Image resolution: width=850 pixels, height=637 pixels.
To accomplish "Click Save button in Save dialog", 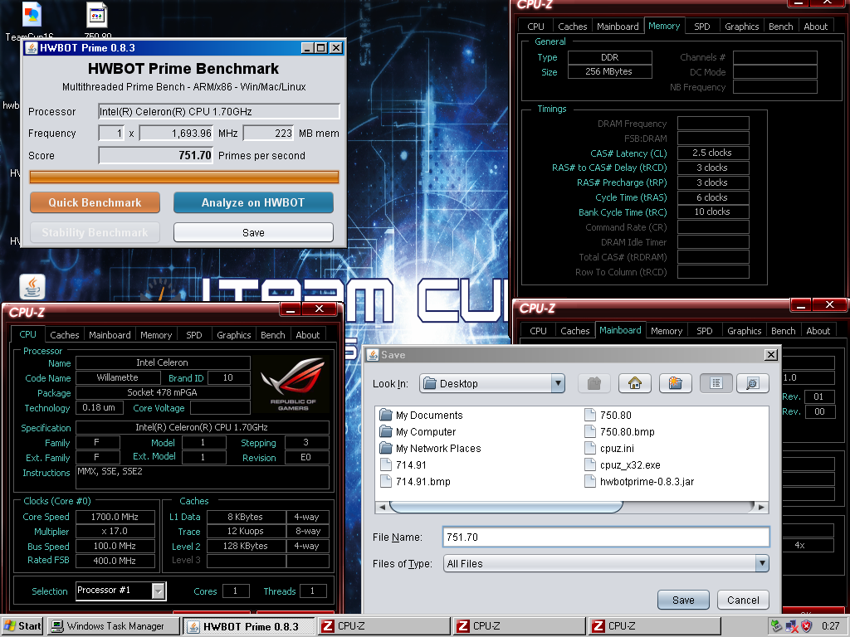I will click(683, 600).
